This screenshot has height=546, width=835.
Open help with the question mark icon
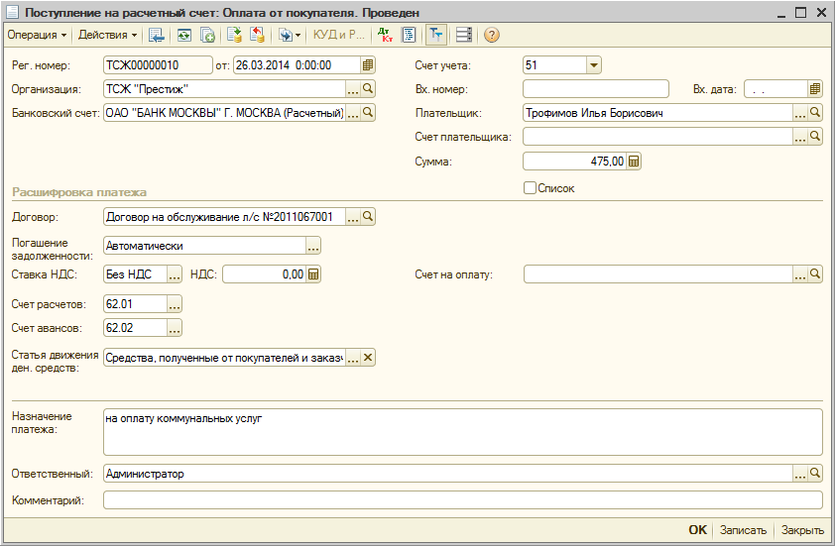[x=492, y=35]
